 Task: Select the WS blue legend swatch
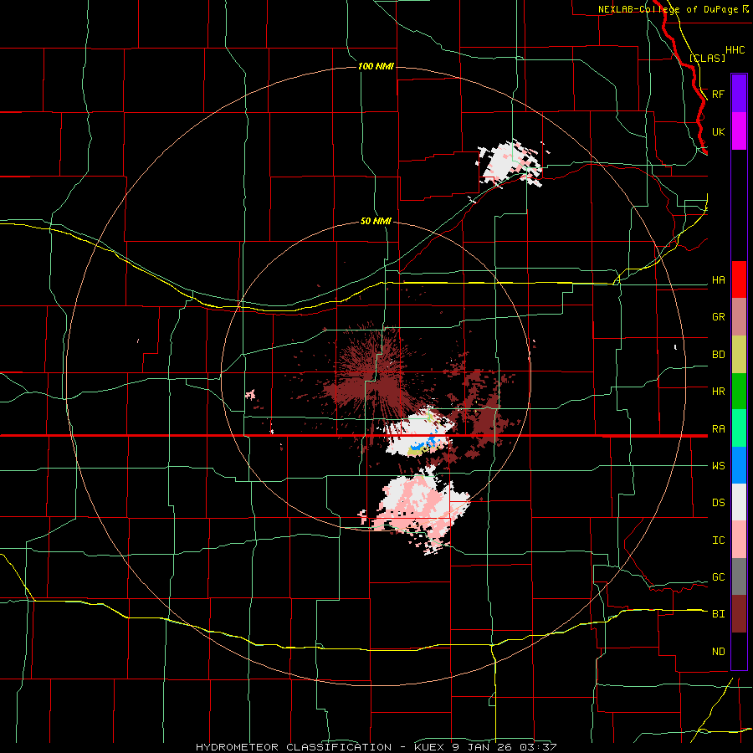click(x=739, y=465)
